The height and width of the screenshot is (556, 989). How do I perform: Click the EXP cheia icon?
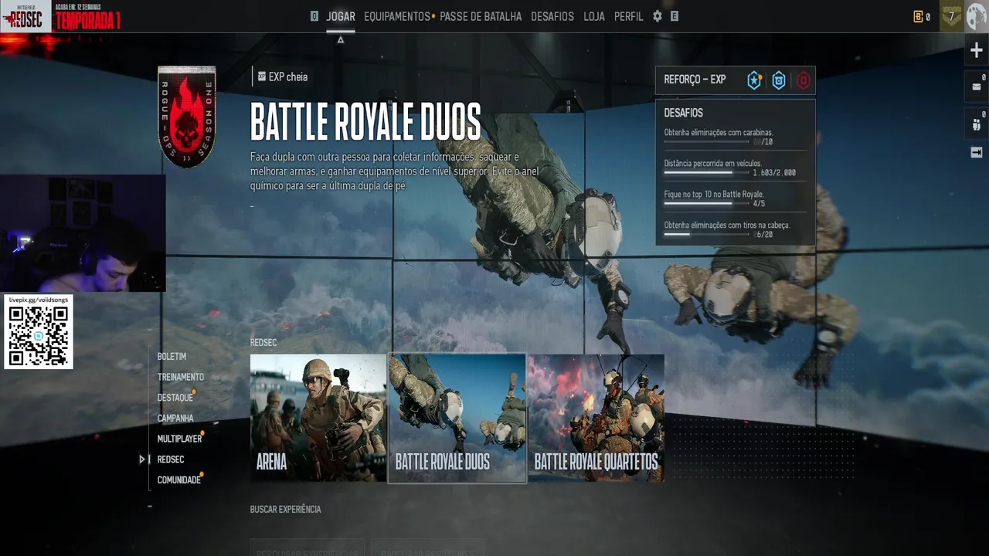(262, 76)
